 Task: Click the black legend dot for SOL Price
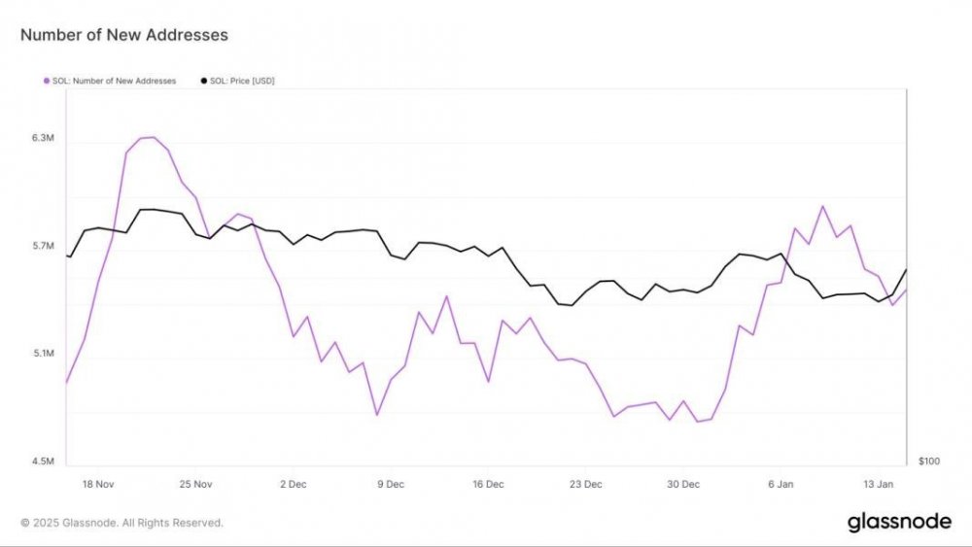pyautogui.click(x=204, y=81)
